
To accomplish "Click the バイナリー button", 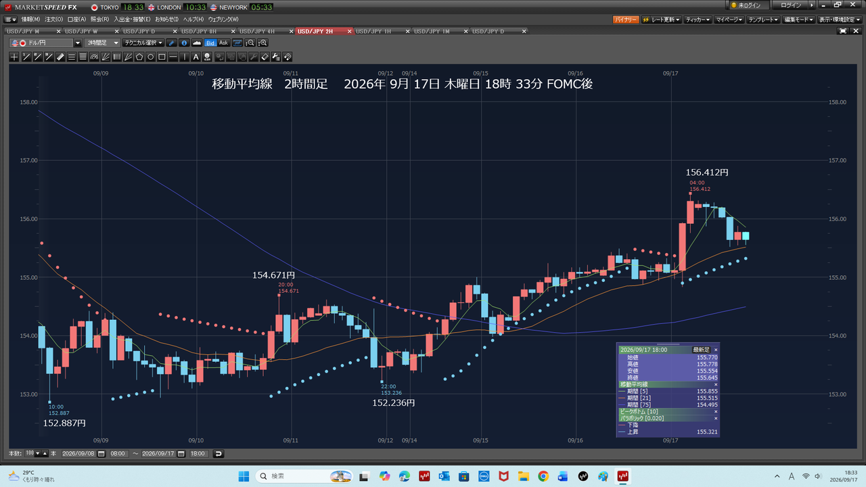I will 626,20.
